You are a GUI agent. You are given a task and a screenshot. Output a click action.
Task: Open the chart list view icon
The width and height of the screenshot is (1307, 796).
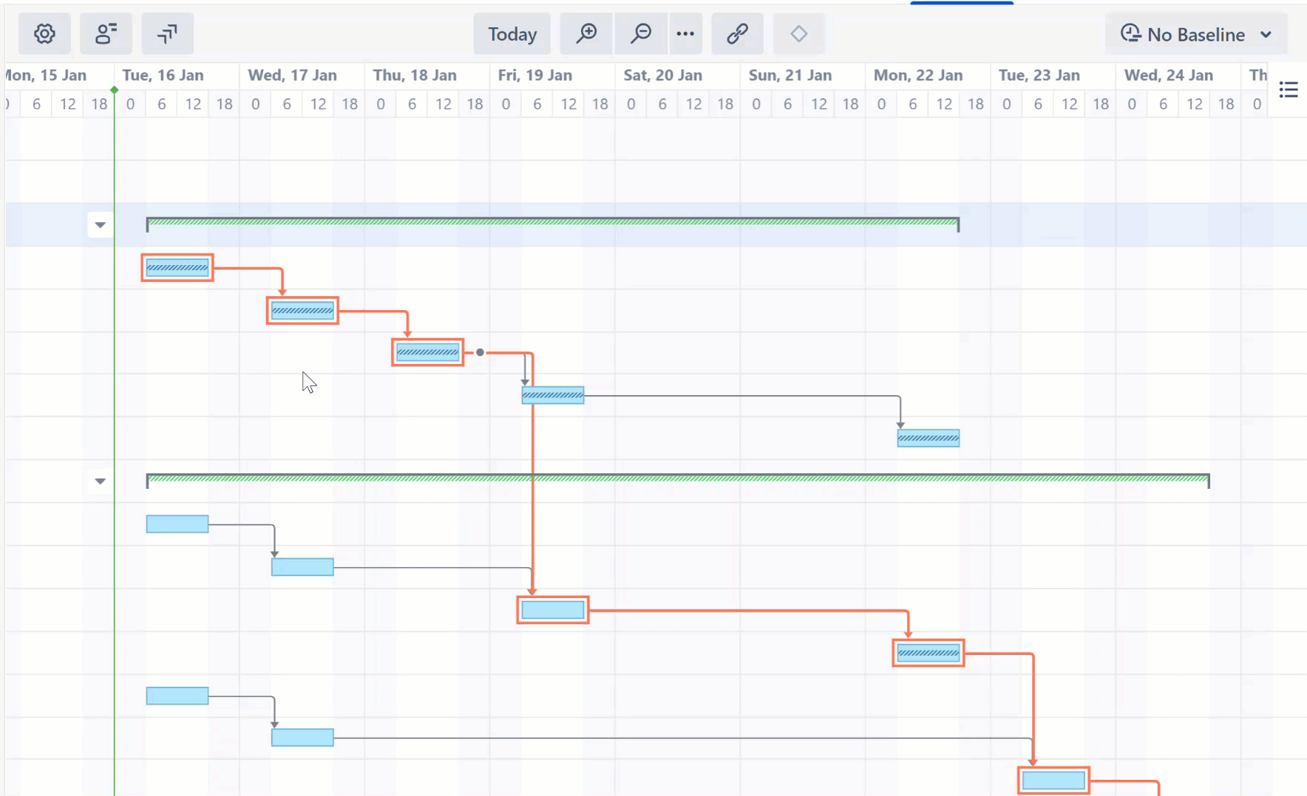point(1289,89)
